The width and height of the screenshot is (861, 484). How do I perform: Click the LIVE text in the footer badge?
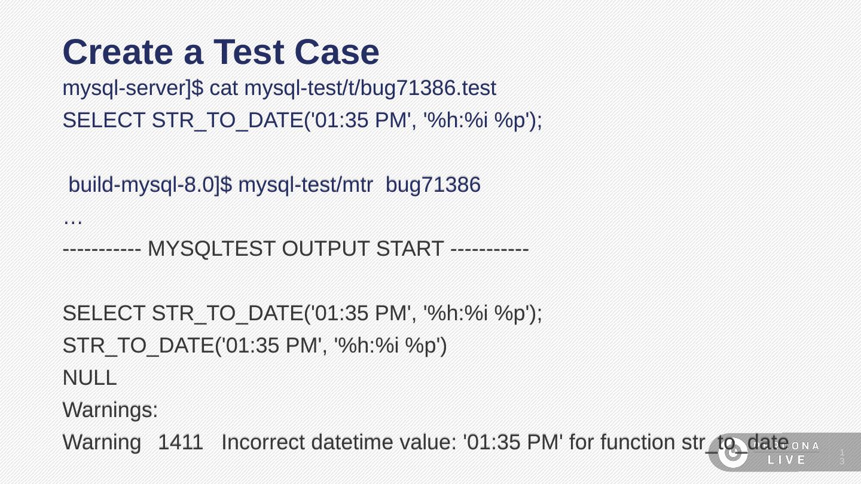787,460
